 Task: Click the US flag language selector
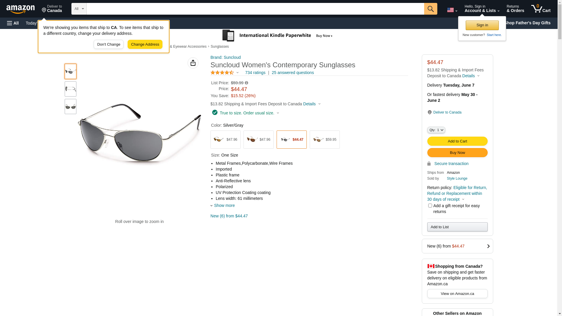coord(452,10)
